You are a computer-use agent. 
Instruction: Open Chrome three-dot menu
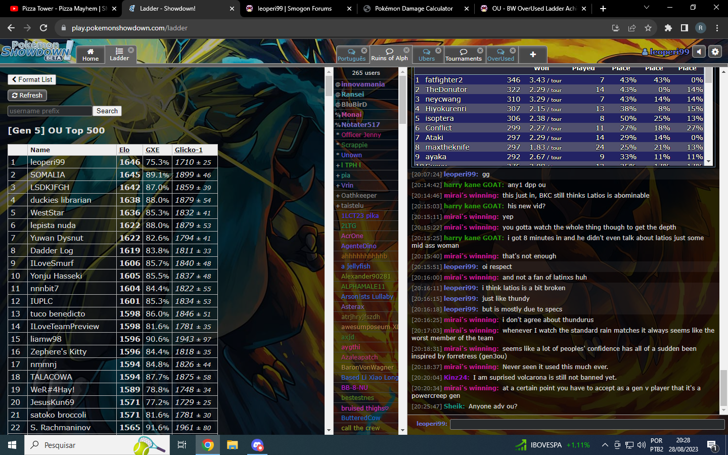[x=717, y=28]
